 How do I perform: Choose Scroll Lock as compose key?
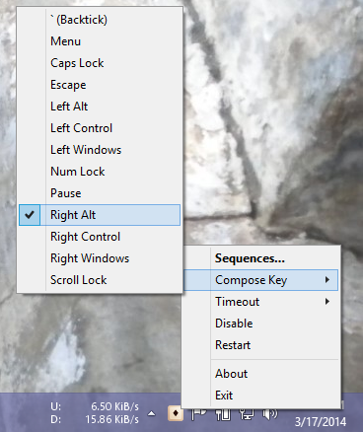(x=100, y=280)
